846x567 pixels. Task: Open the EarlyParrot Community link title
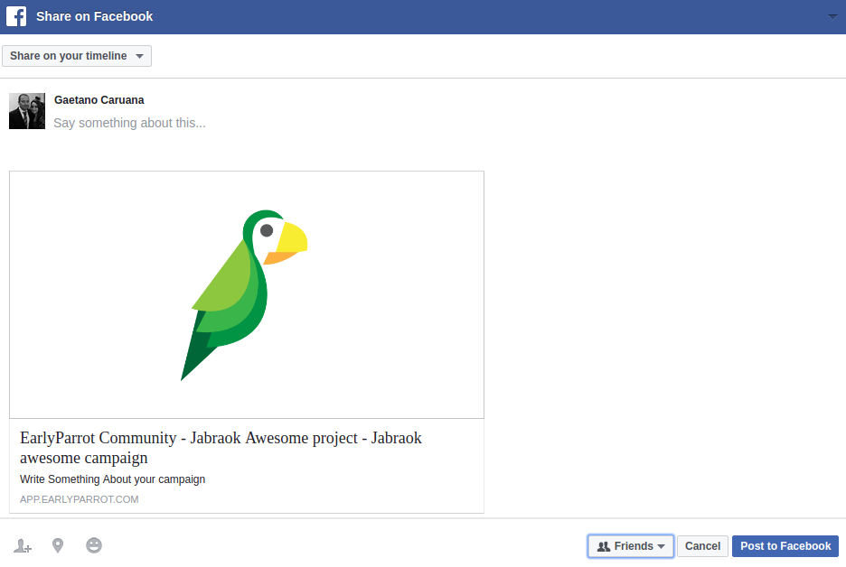(221, 447)
